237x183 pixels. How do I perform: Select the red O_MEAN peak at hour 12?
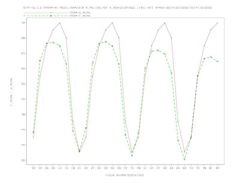click(x=60, y=23)
